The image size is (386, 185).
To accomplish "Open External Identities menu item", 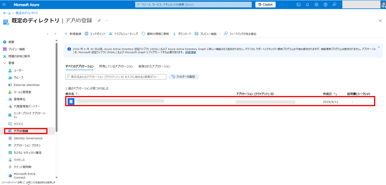I will coord(27,85).
